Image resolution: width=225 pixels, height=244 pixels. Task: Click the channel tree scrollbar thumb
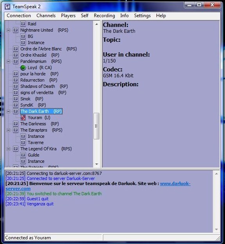pos(96,126)
